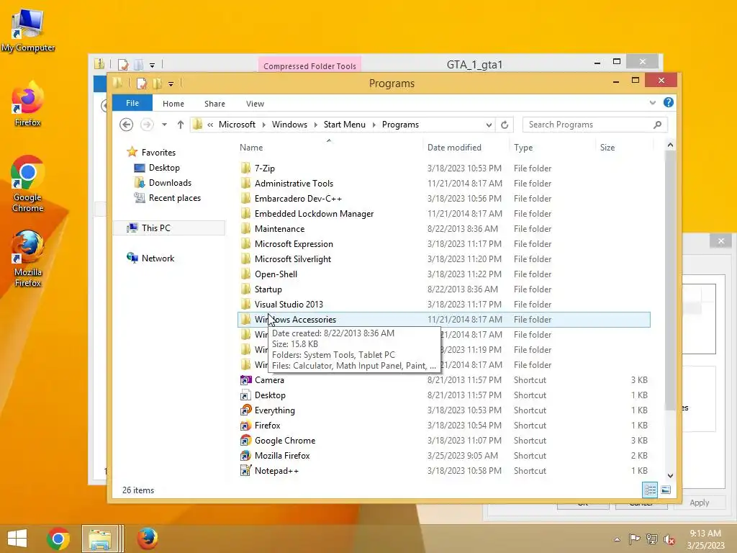Viewport: 737px width, 553px height.
Task: Select Network in the navigation pane
Action: (158, 258)
